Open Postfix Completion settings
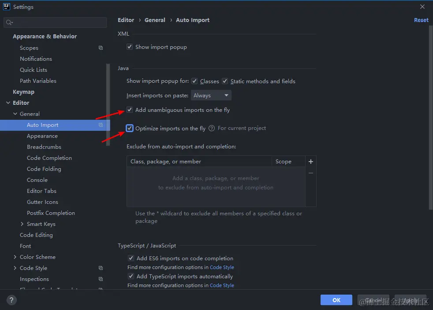The width and height of the screenshot is (433, 310). [51, 213]
